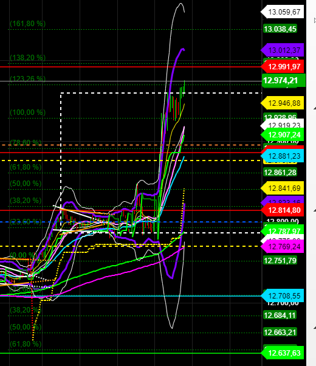Click the magenta 12.769,24 price marker

pos(282,247)
